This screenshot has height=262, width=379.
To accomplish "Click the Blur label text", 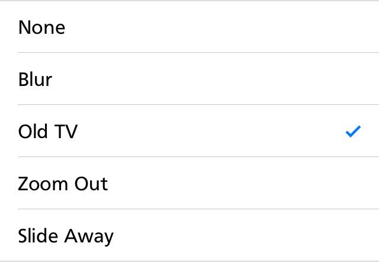I will pyautogui.click(x=35, y=79).
